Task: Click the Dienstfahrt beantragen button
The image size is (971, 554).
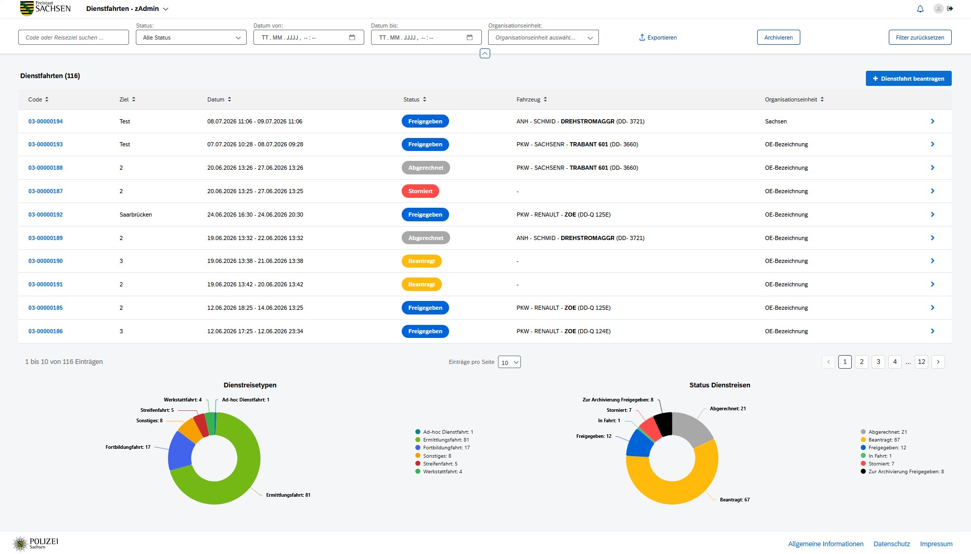Action: tap(909, 79)
